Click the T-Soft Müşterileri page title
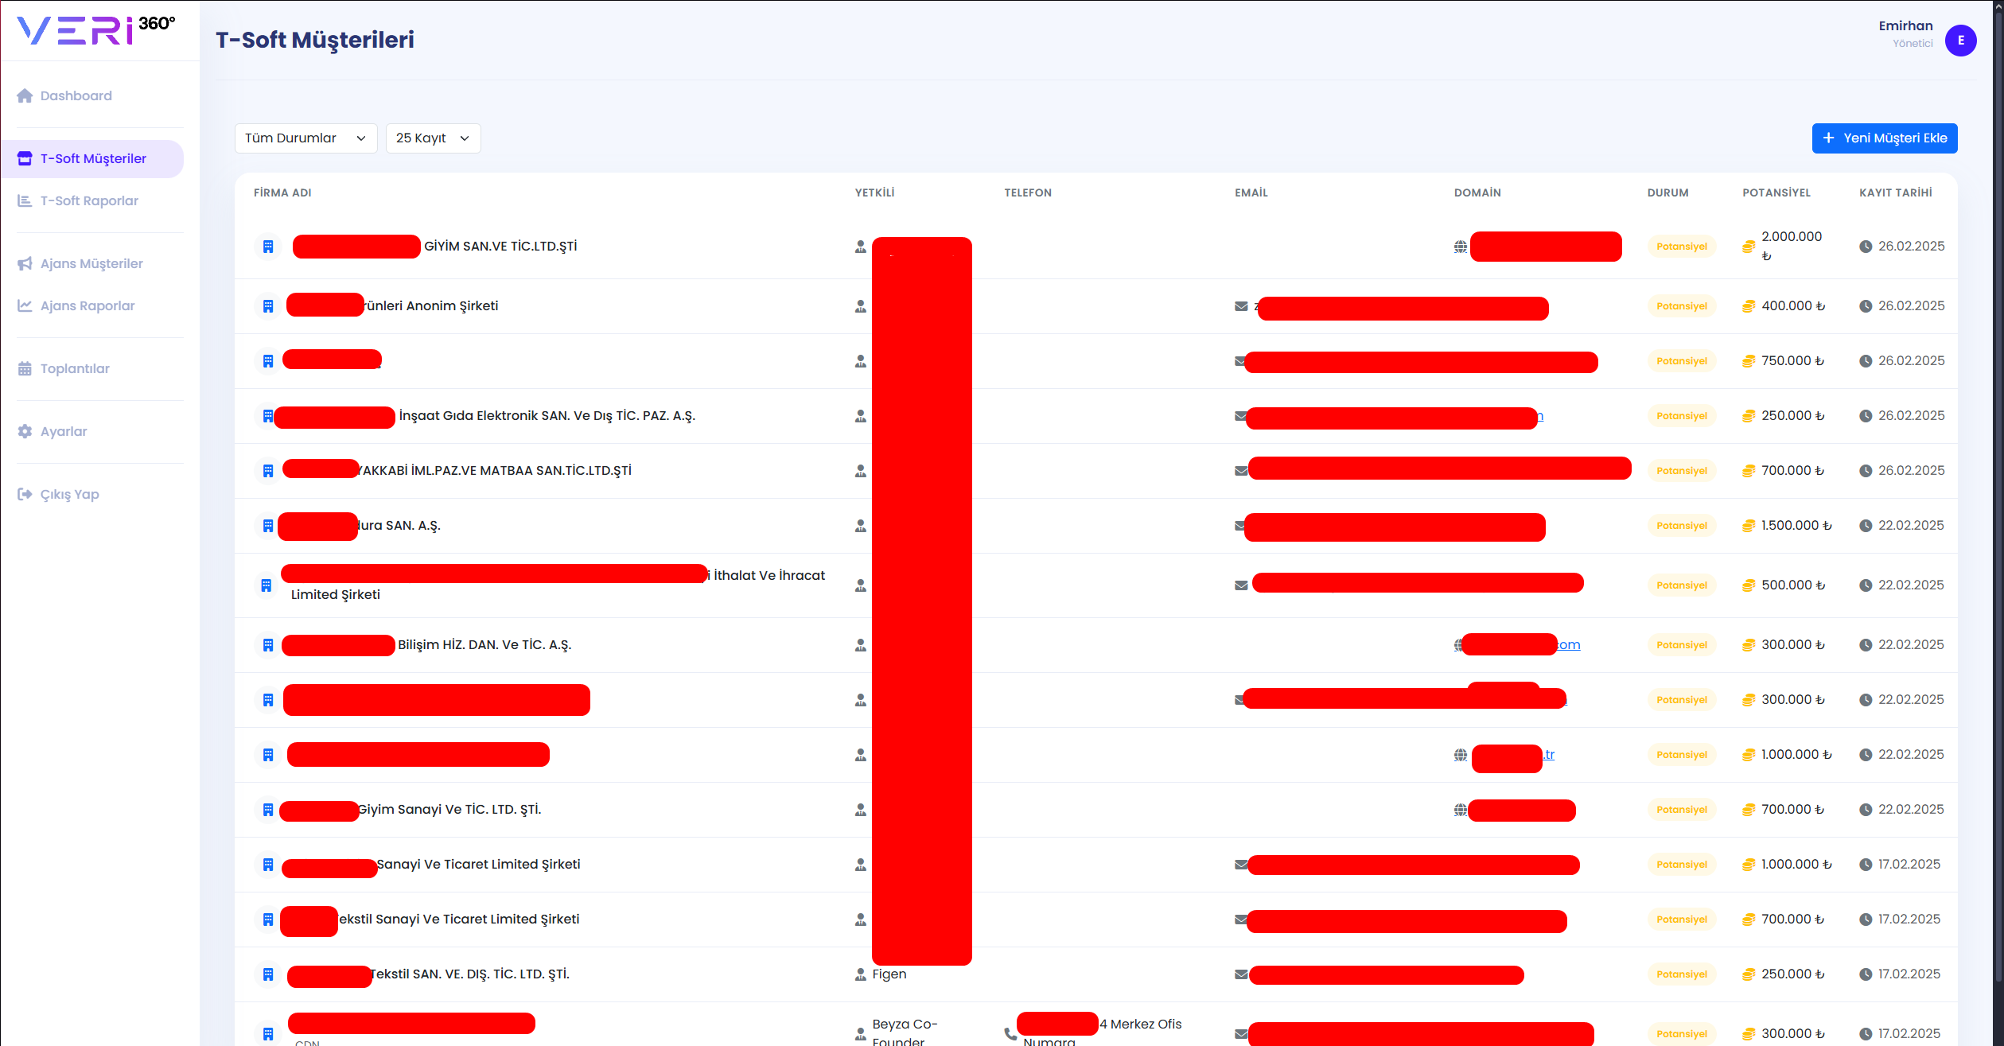Image resolution: width=2004 pixels, height=1046 pixels. [315, 40]
